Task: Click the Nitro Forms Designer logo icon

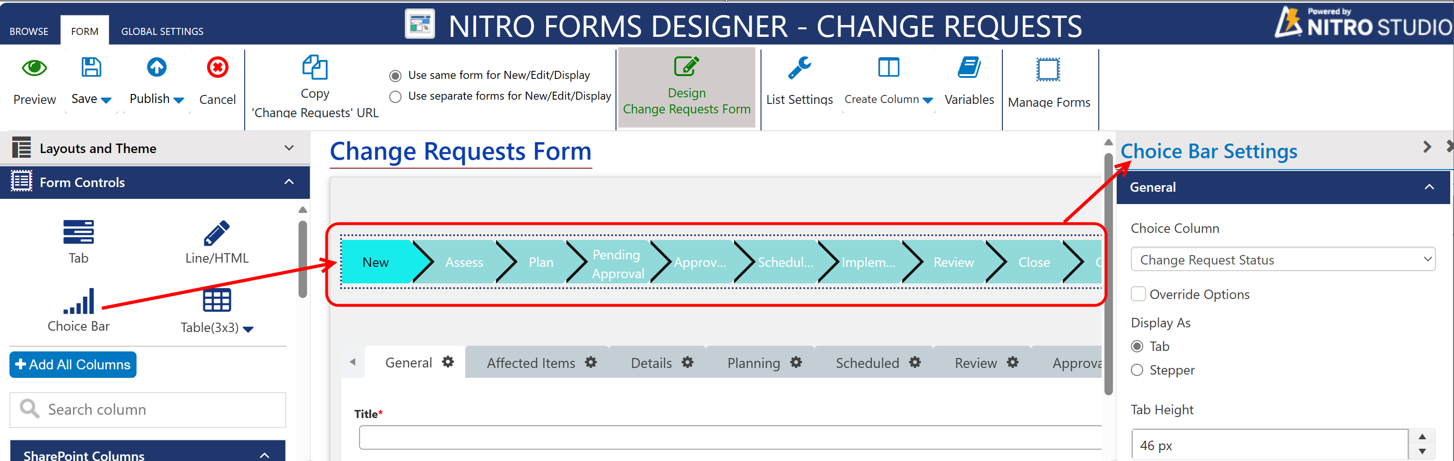Action: click(x=419, y=24)
